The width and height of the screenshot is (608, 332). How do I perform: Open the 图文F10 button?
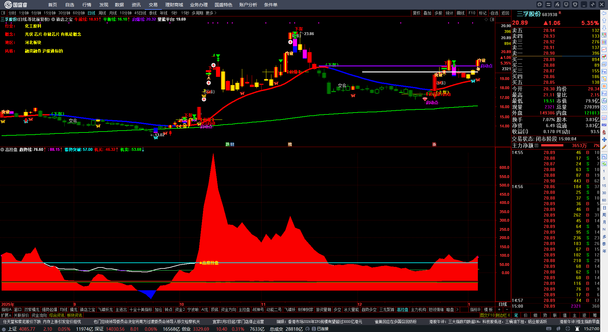click(487, 315)
